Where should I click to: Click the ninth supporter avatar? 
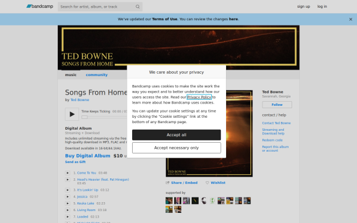(x=239, y=201)
